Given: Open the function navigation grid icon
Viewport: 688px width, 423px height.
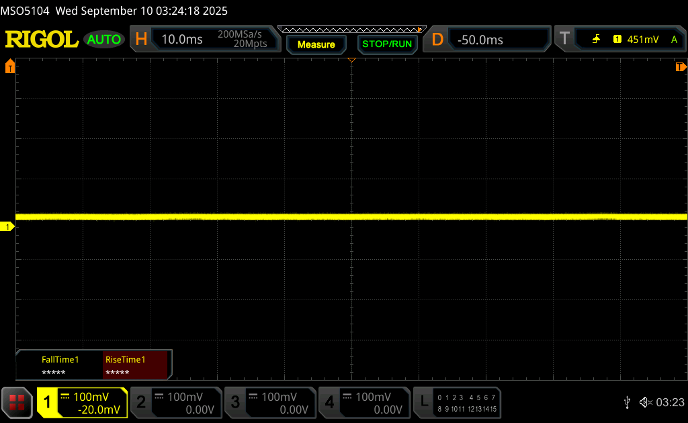Looking at the screenshot, I should tap(17, 402).
